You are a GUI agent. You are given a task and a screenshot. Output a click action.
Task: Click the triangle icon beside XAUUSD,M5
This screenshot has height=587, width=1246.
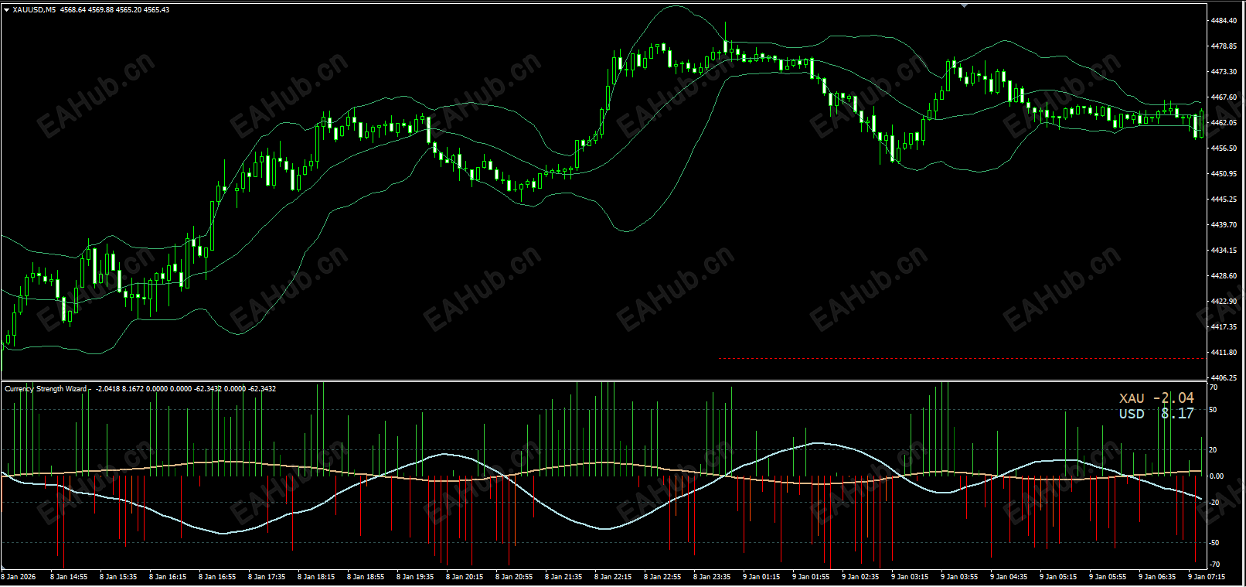[6, 10]
